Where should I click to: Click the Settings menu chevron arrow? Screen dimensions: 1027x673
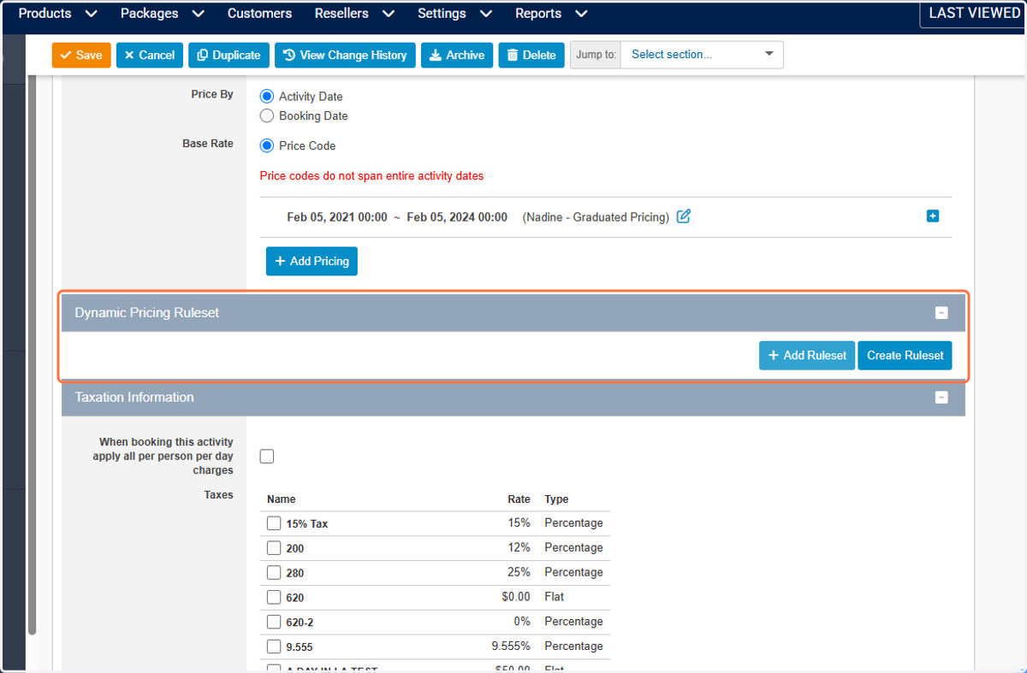[486, 15]
